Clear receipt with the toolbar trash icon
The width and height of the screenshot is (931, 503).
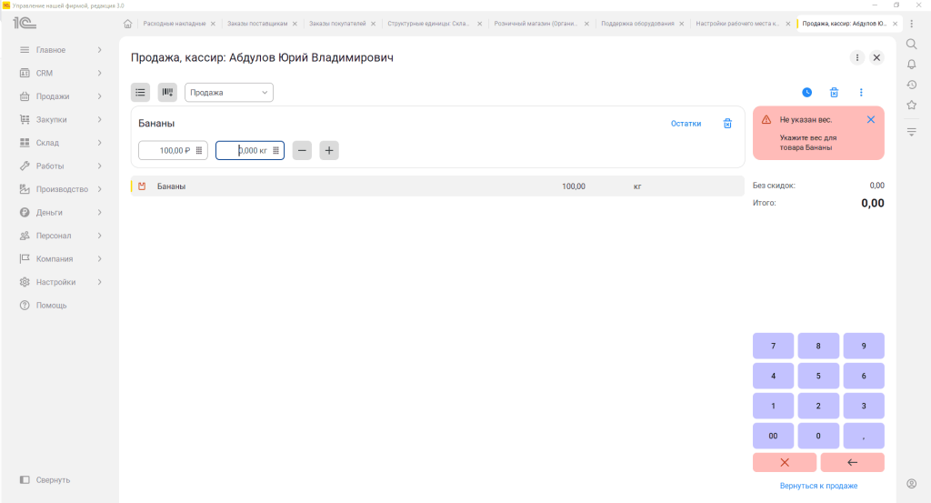pos(834,92)
